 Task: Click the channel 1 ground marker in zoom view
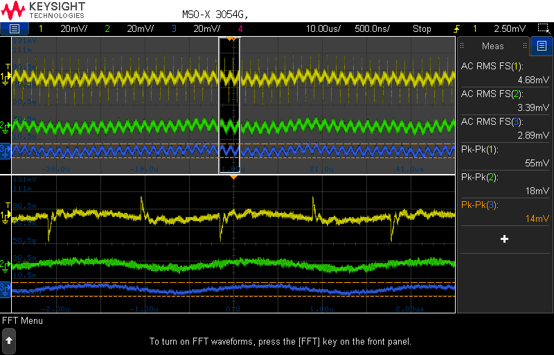point(5,216)
